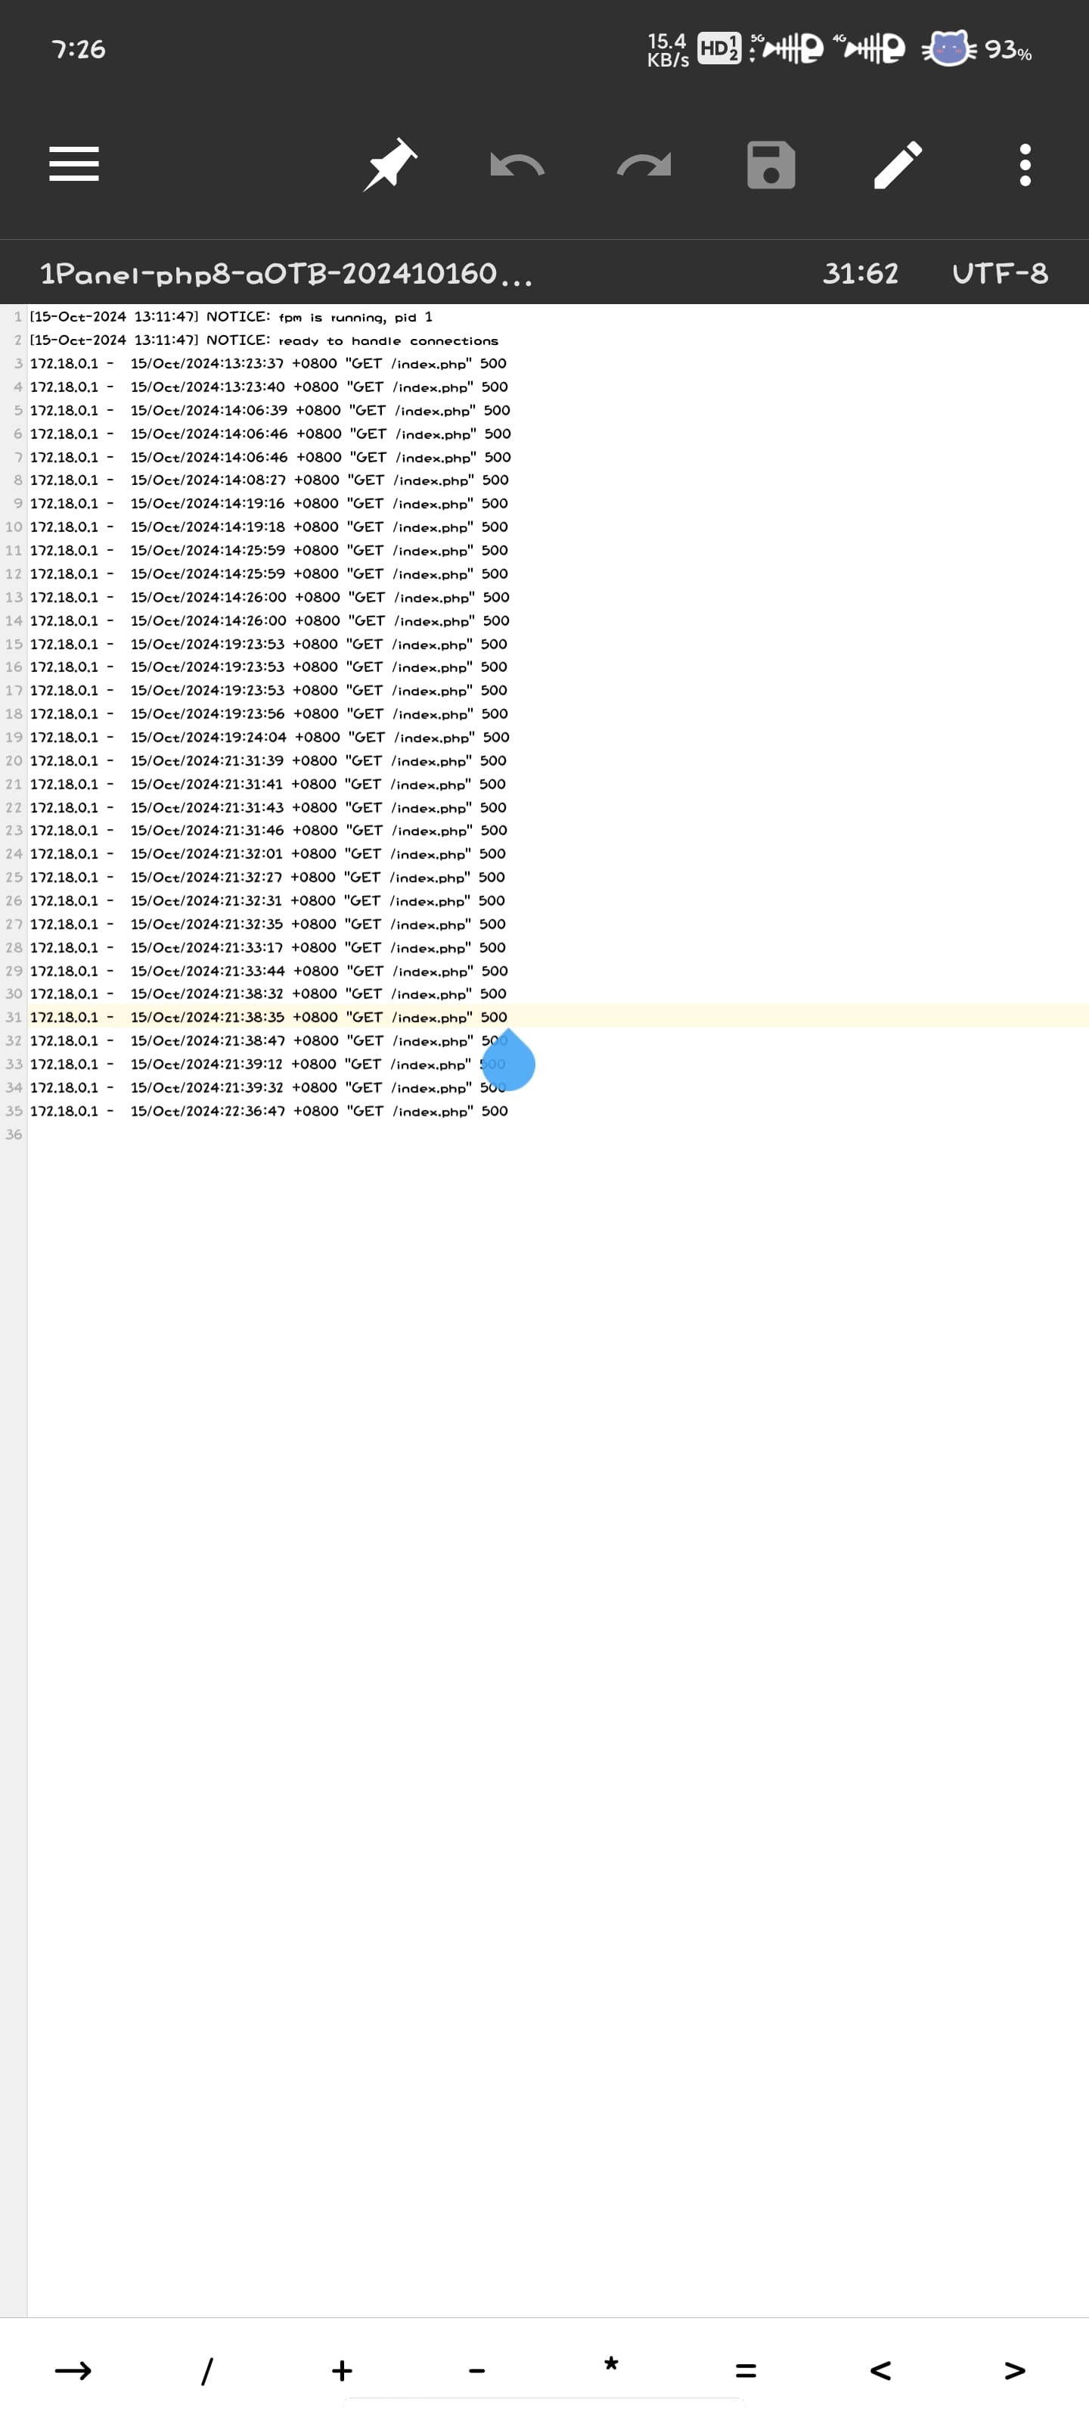Select line number 1 in gutter
1089x2421 pixels.
click(18, 317)
